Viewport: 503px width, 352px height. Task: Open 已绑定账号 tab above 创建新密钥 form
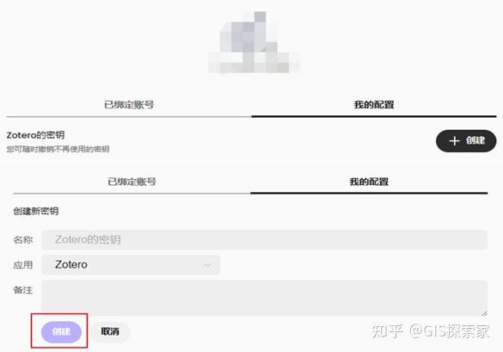(x=132, y=182)
